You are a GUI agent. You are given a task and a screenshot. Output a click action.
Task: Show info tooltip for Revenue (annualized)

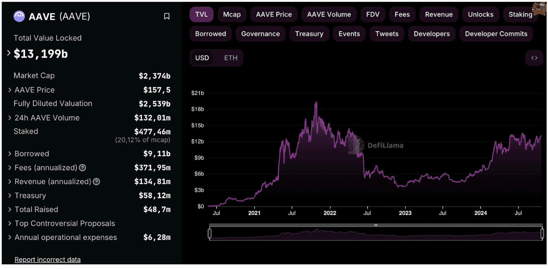click(x=96, y=182)
